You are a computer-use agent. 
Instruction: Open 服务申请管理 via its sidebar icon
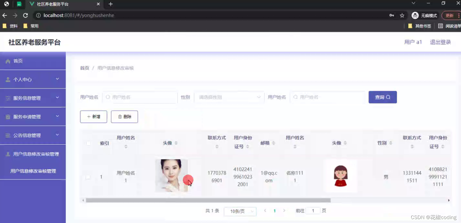pyautogui.click(x=7, y=116)
